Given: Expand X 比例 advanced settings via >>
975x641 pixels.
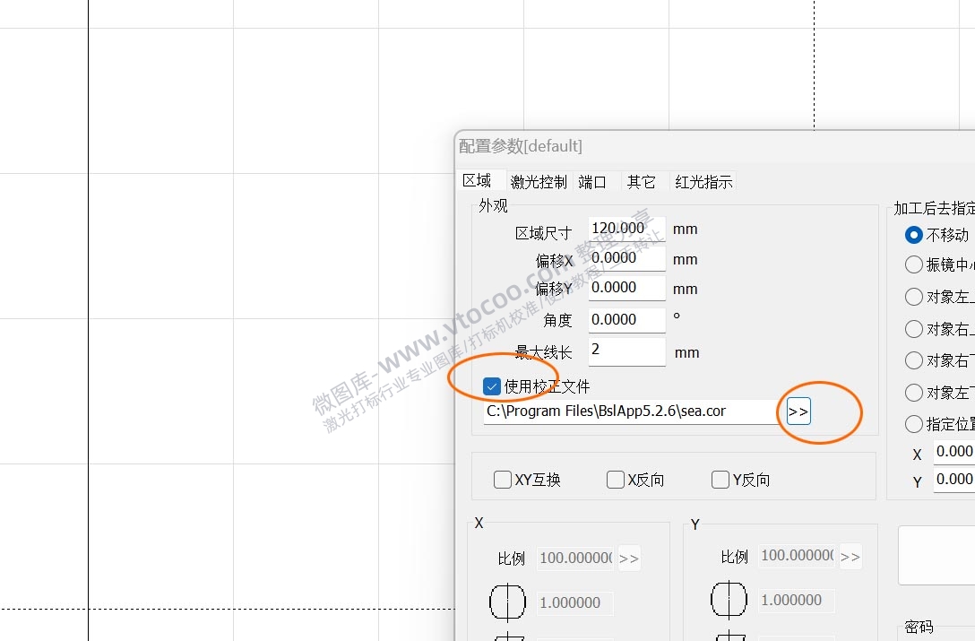Looking at the screenshot, I should 629,557.
